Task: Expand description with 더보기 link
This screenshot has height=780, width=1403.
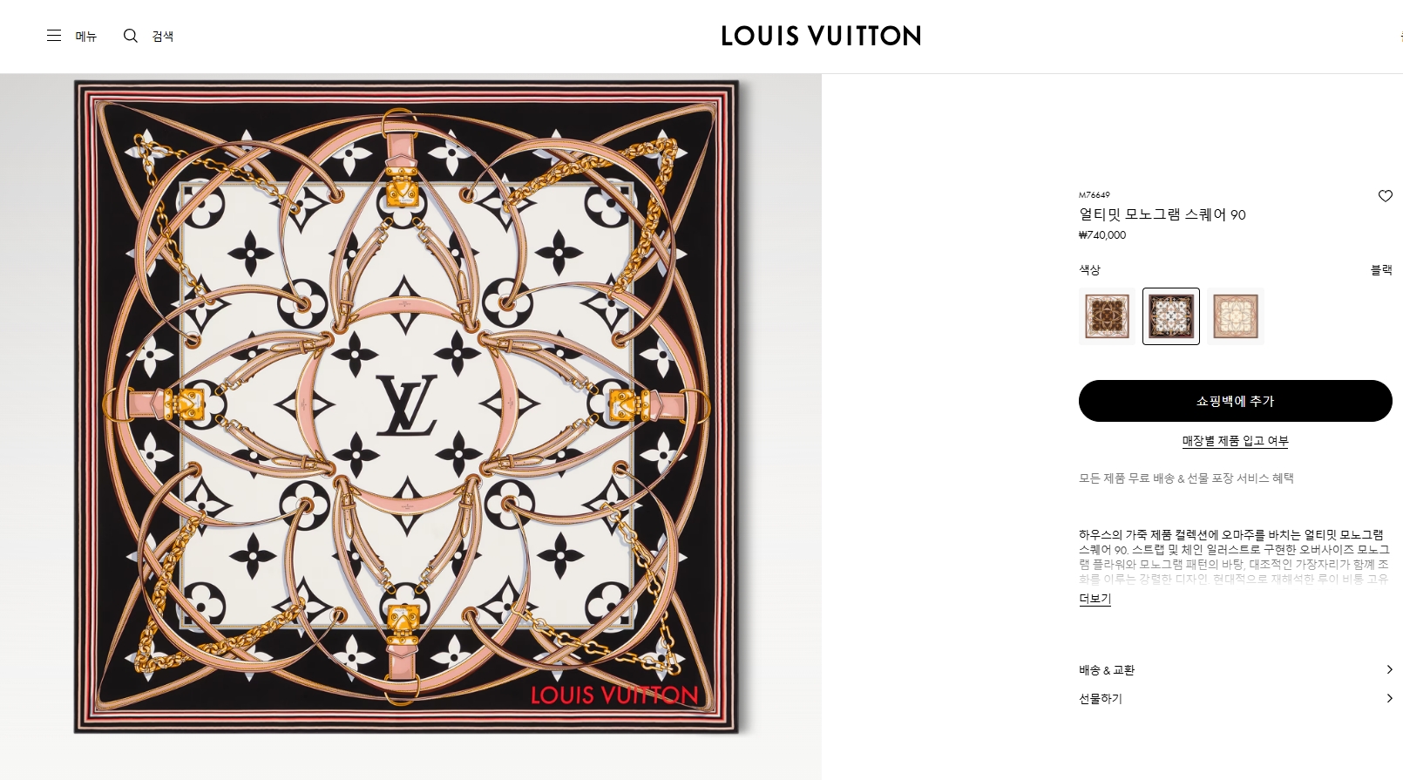Action: pyautogui.click(x=1095, y=599)
